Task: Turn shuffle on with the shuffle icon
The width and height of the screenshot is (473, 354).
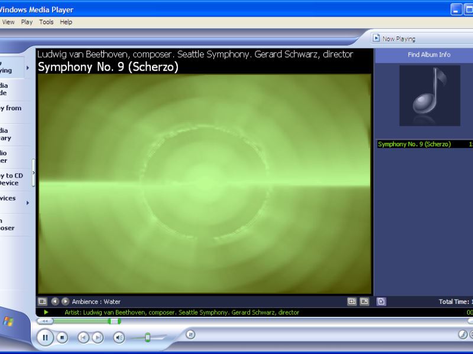Action: click(x=190, y=335)
